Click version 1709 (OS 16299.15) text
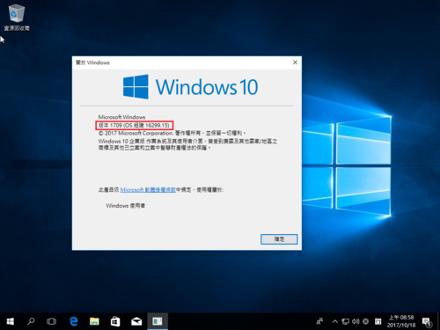This screenshot has height=330, width=440. [x=134, y=125]
